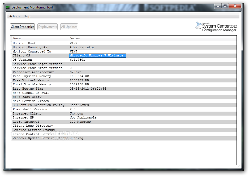
Task: Click the System Center 2012 Configuration Manager logo
Action: (x=216, y=27)
